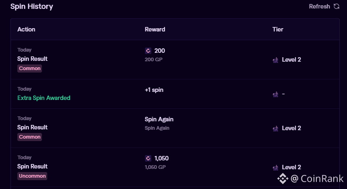Click tier icon in Extra Spin Awarded row
Screen dimensions: 347x189
click(276, 94)
